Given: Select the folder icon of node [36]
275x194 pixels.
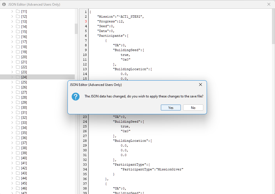Looking at the screenshot, I should pos(18,138).
